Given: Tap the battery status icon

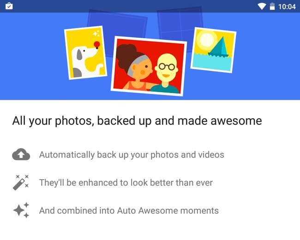Looking at the screenshot, I should coord(272,6).
